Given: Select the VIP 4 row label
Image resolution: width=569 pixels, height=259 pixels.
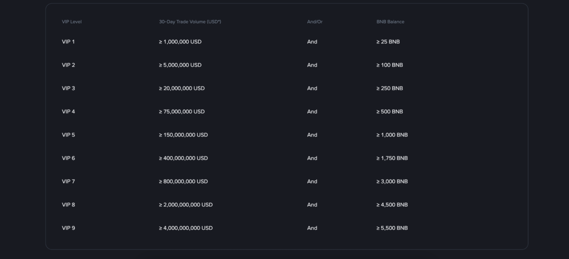Looking at the screenshot, I should 68,112.
